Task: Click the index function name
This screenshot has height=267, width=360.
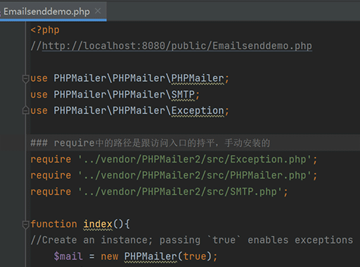Action: point(98,224)
